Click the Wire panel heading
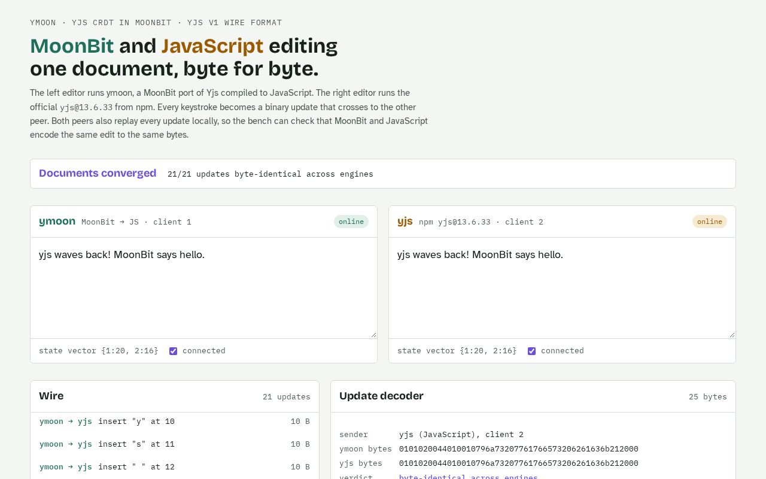 tap(51, 396)
